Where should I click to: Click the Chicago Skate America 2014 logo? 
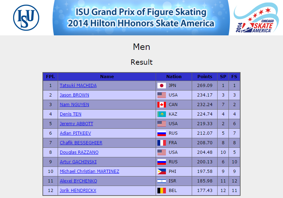tap(256, 18)
